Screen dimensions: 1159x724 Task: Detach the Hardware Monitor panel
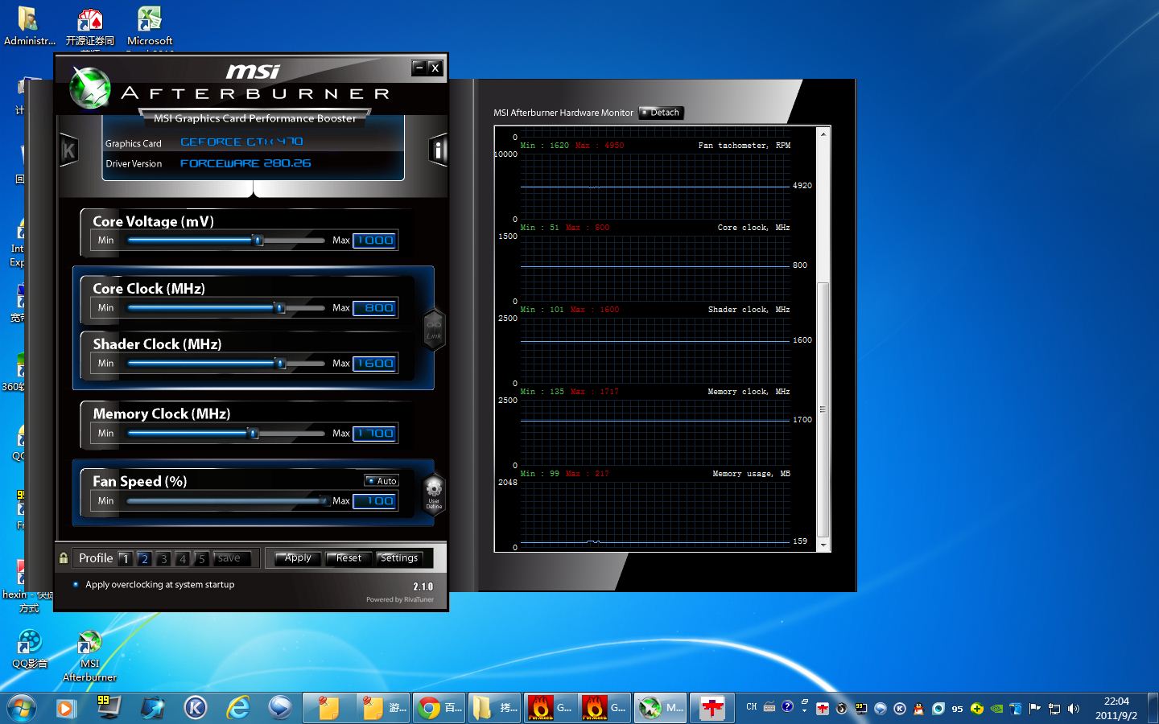(x=661, y=113)
